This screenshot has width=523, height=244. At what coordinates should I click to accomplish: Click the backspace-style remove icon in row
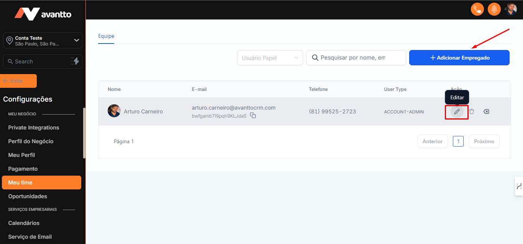click(x=486, y=112)
